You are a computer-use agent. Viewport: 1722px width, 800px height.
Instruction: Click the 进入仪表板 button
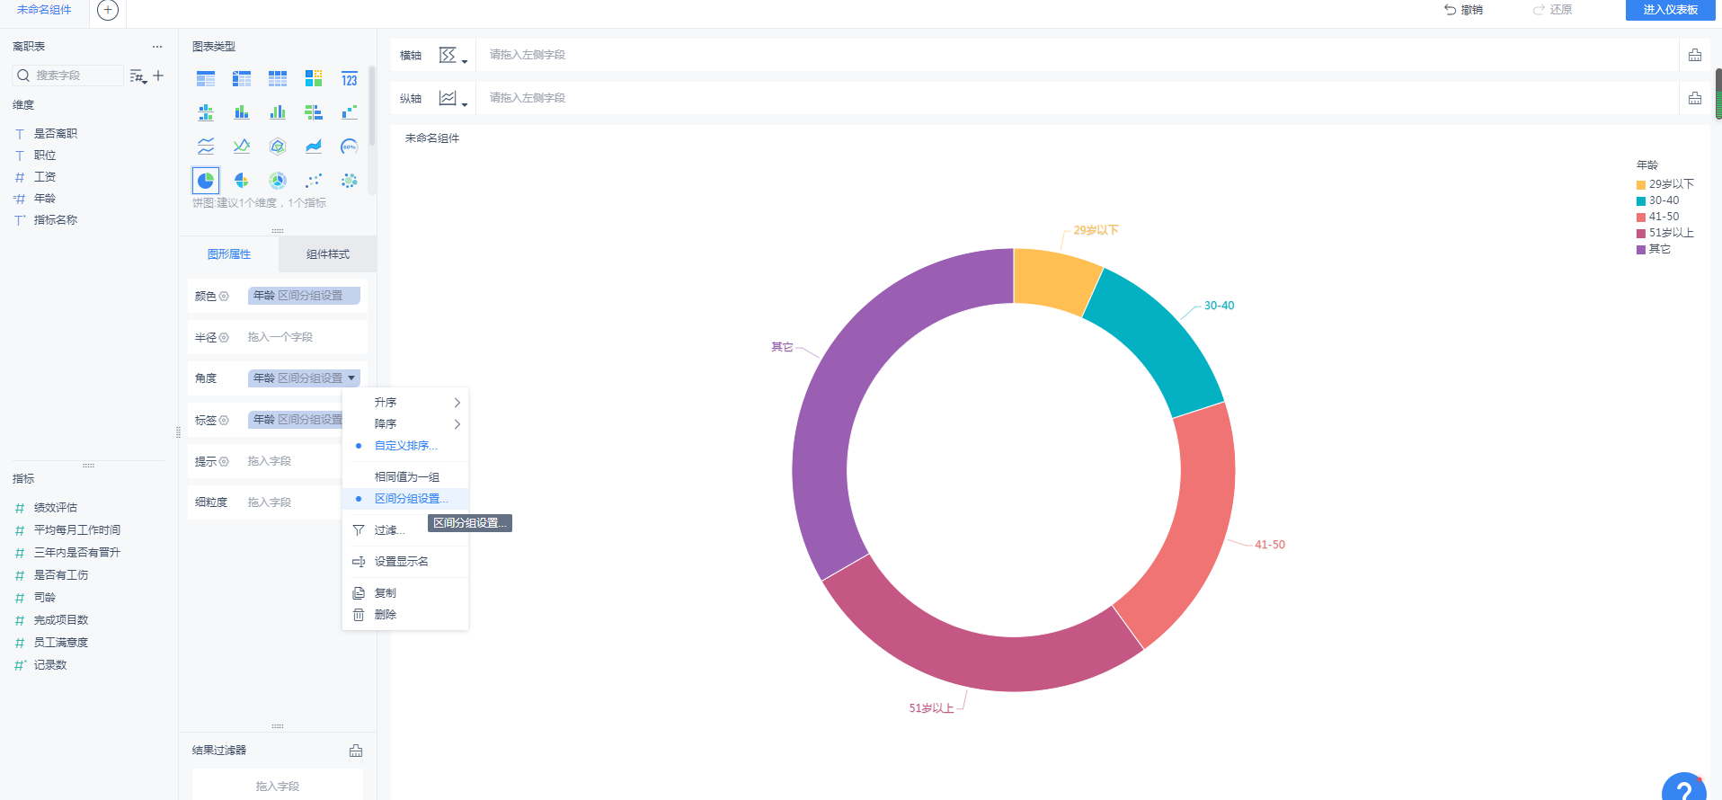[x=1670, y=10]
